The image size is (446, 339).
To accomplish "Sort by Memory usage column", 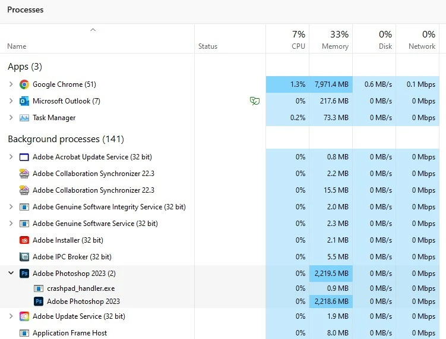I will coord(331,39).
